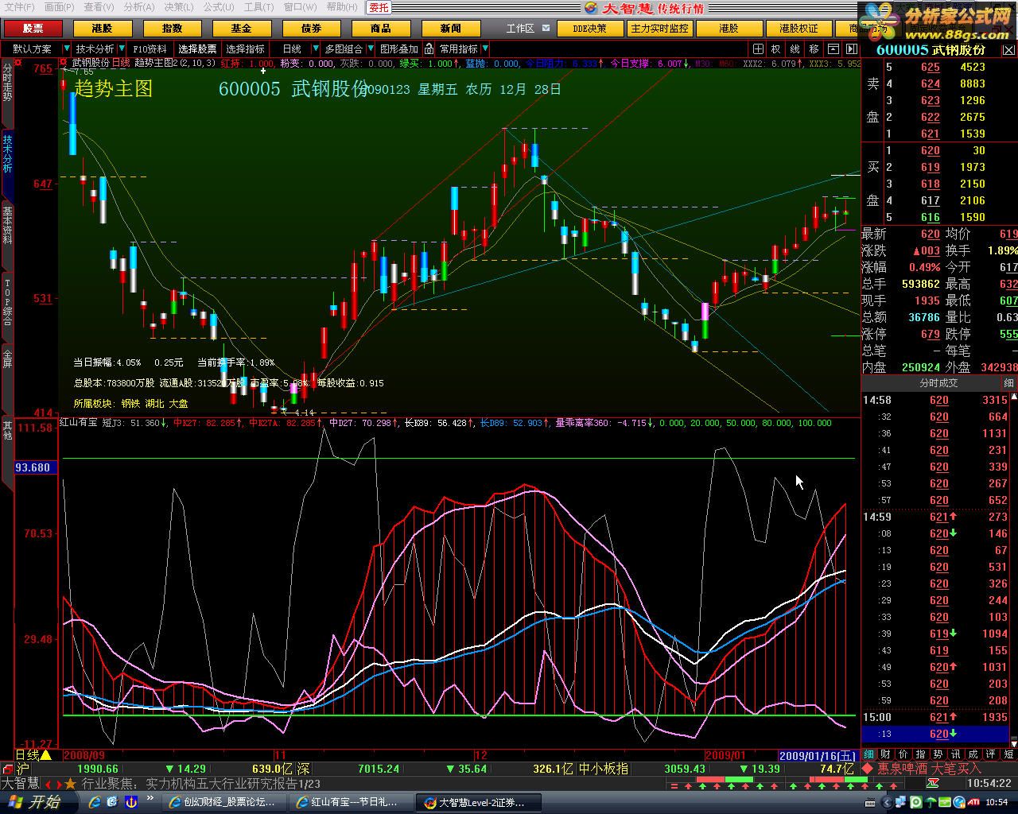
Task: Select the 基金 funds button
Action: (x=241, y=28)
